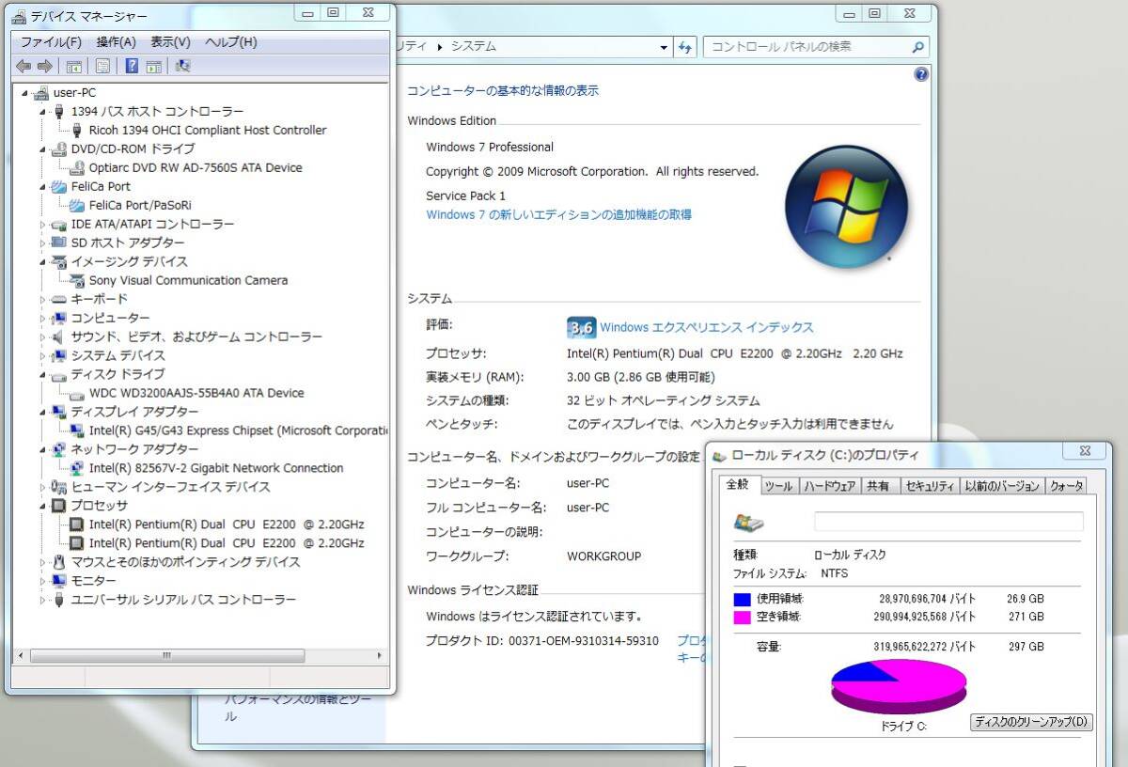Click the Forward arrow in Device Manager toolbar
Viewport: 1128px width, 767px height.
coord(44,66)
